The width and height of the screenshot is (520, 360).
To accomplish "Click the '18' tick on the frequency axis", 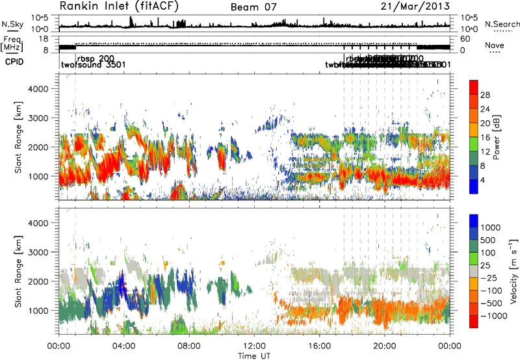I will 44,39.
